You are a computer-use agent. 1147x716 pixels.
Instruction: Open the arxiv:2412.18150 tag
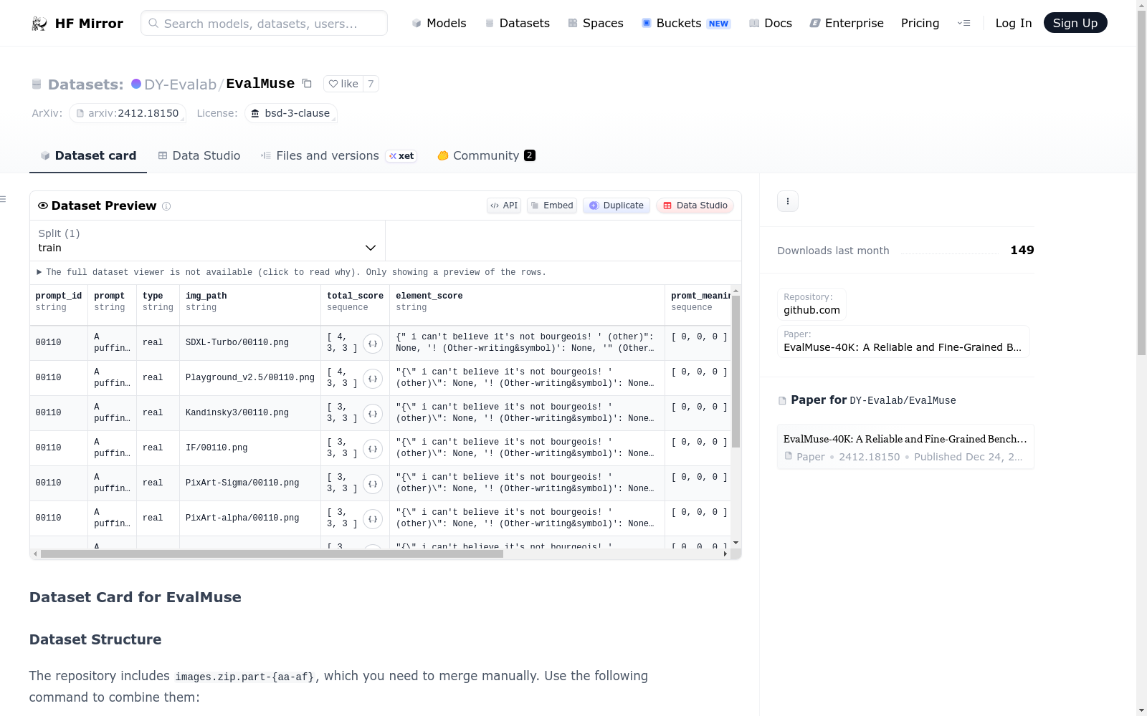click(x=128, y=113)
